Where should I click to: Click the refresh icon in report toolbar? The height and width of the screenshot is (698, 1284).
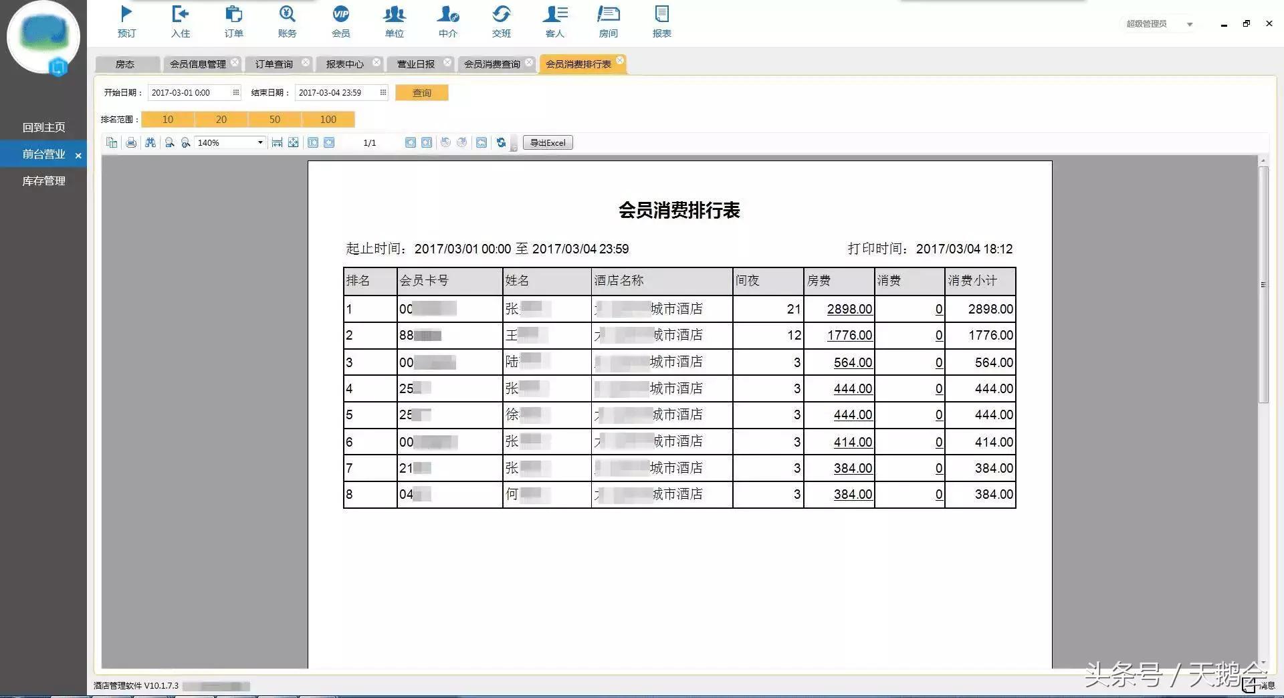point(502,142)
